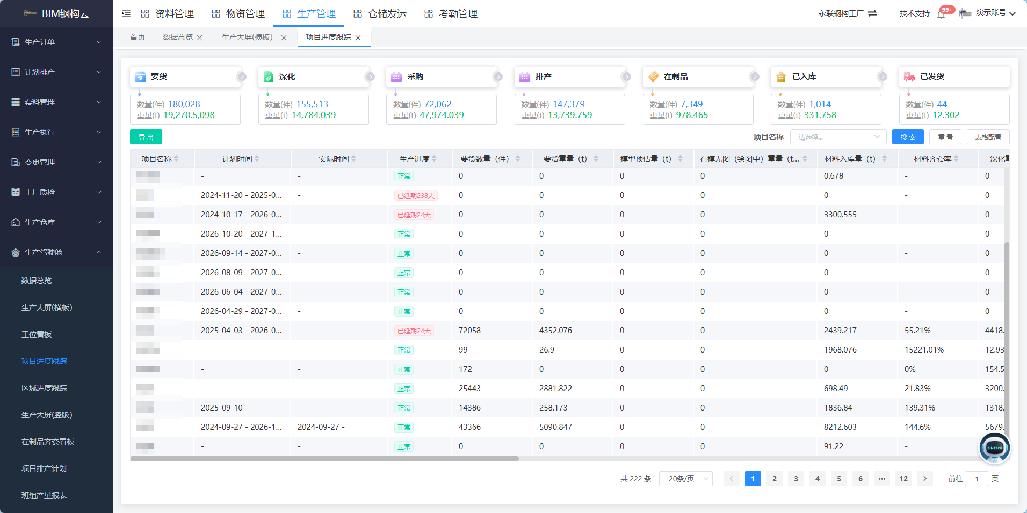Sort by 项目名称 column sort icon
Viewport: 1027px width, 513px height.
click(176, 159)
